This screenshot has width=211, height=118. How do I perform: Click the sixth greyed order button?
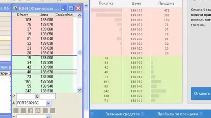click(x=53, y=111)
